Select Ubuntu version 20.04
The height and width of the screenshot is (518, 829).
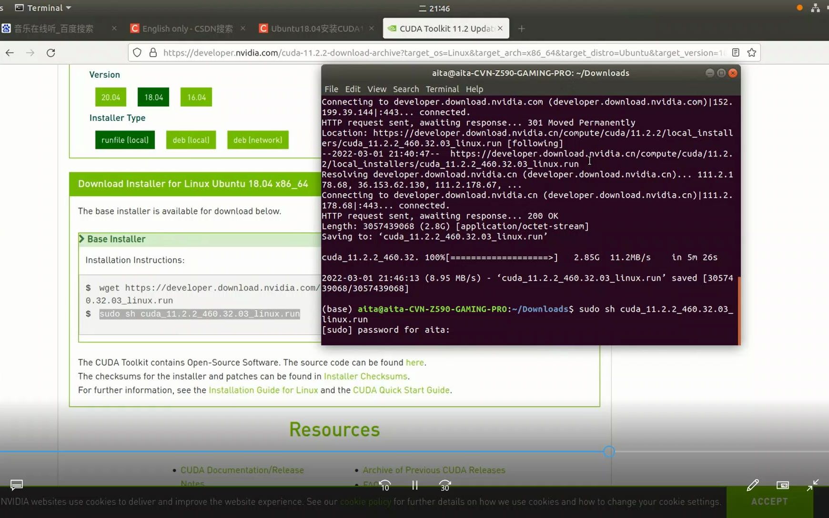[111, 97]
